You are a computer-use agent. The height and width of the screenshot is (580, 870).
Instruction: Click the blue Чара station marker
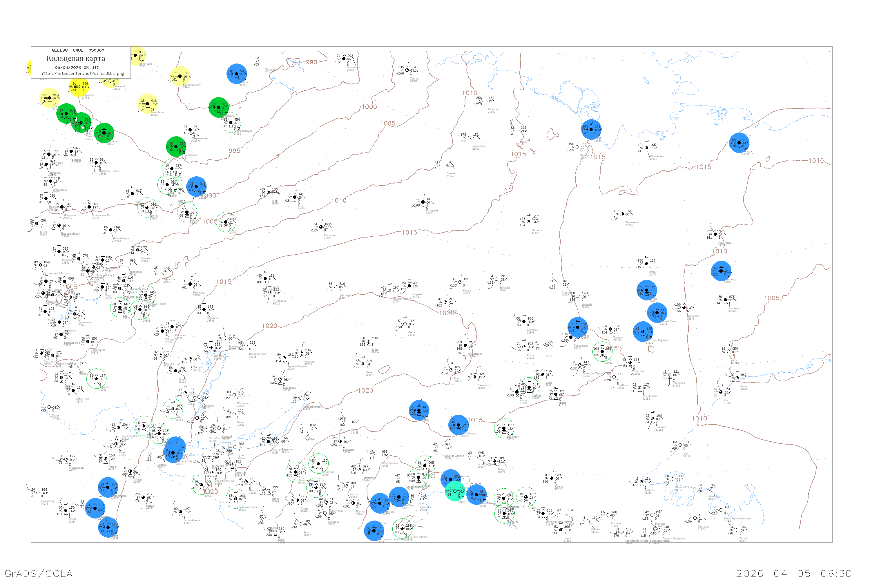tap(419, 410)
